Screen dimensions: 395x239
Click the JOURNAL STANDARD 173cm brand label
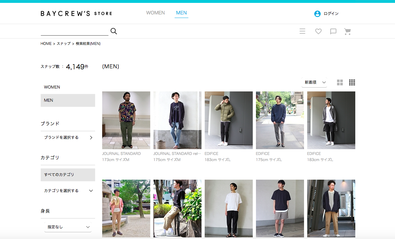point(121,154)
